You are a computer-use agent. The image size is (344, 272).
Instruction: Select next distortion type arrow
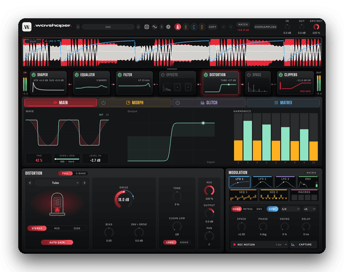point(85,183)
